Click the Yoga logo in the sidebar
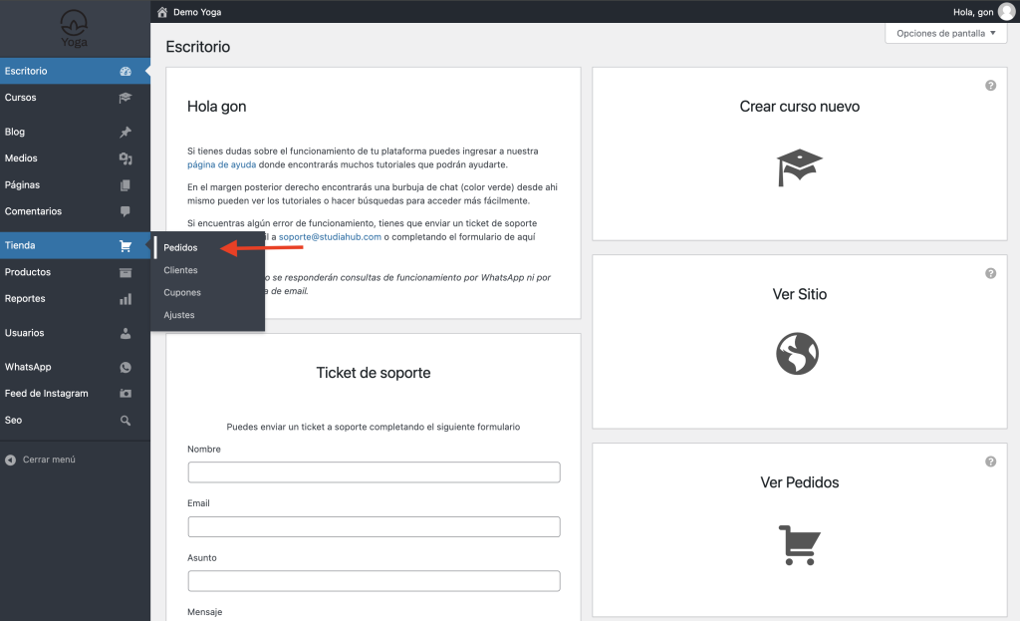Viewport: 1020px width, 621px height. pos(74,28)
